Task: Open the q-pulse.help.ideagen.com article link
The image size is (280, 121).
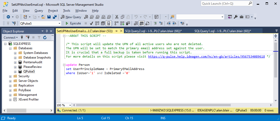Action: pyautogui.click(x=206, y=56)
